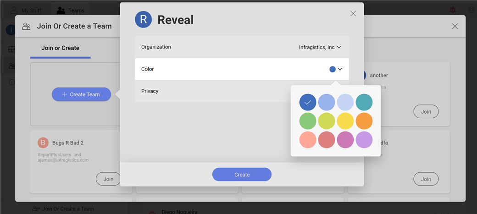Image resolution: width=477 pixels, height=214 pixels.
Task: Click the team icon beside Join Or Create a Team title
Action: click(27, 27)
